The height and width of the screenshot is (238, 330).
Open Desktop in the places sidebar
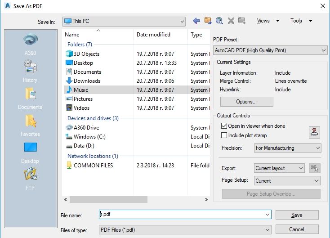(30, 153)
